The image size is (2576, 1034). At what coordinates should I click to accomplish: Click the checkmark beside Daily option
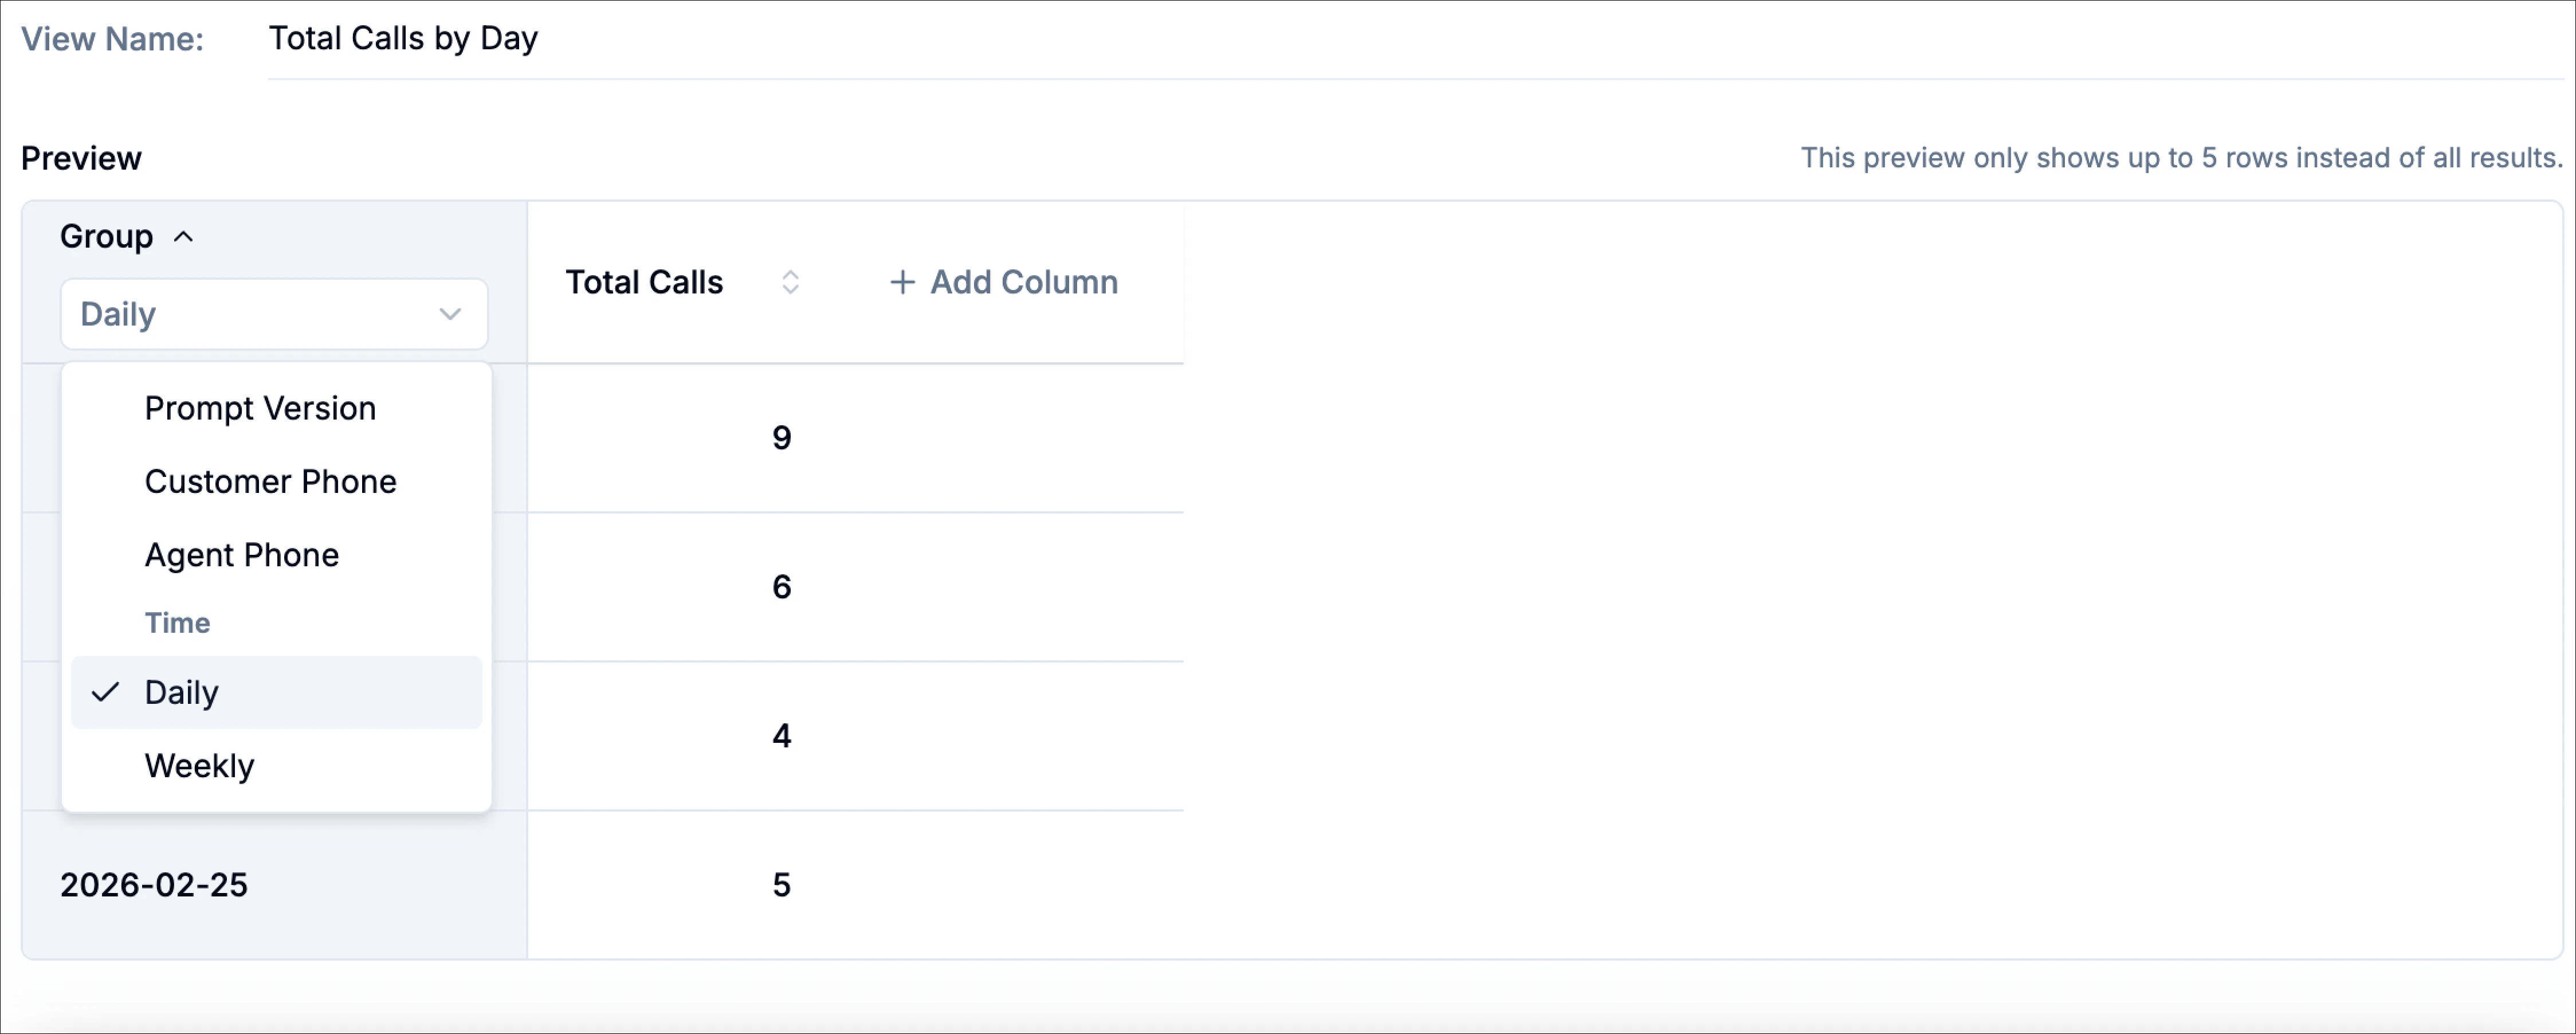point(105,692)
